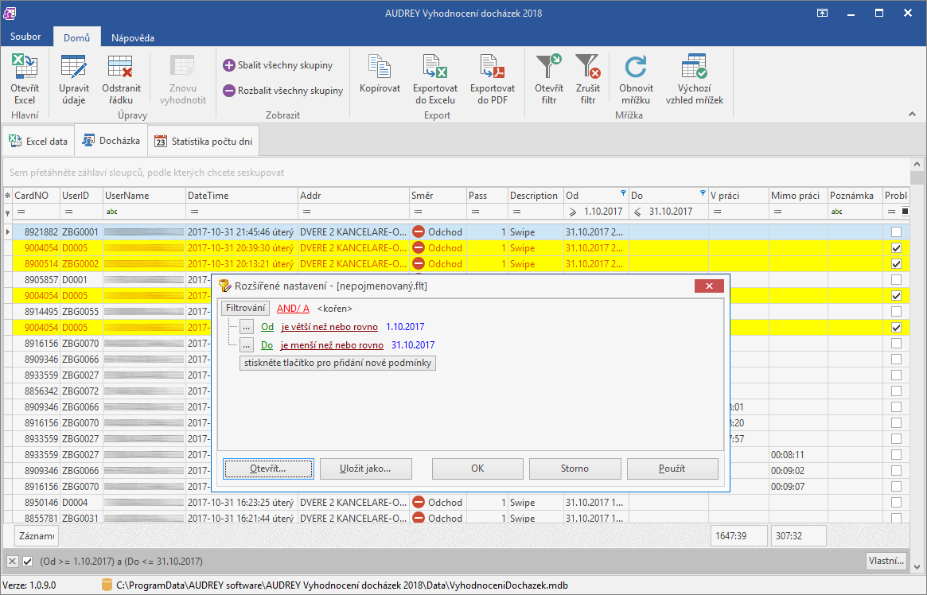
Task: Open Do filter-row comparison operator selector
Action: pos(637,212)
